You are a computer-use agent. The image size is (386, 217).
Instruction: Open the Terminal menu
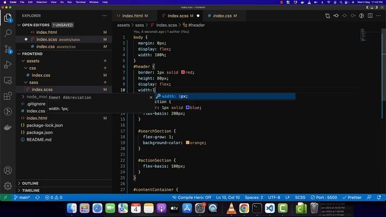click(x=80, y=2)
